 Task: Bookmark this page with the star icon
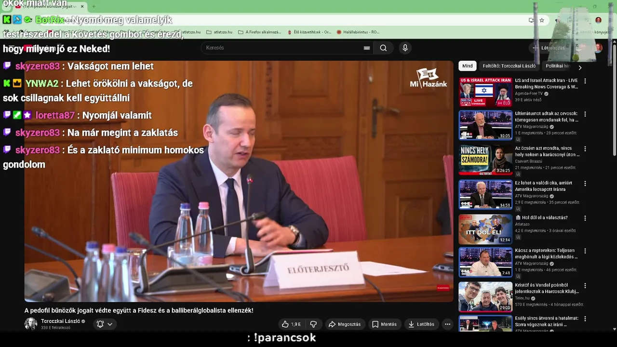[542, 20]
